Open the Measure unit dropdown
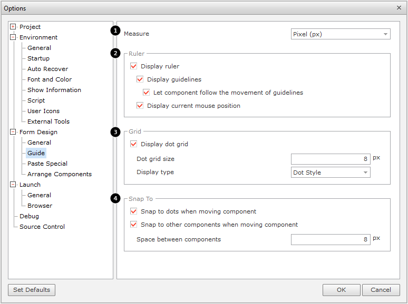The image size is (408, 304). tap(341, 34)
